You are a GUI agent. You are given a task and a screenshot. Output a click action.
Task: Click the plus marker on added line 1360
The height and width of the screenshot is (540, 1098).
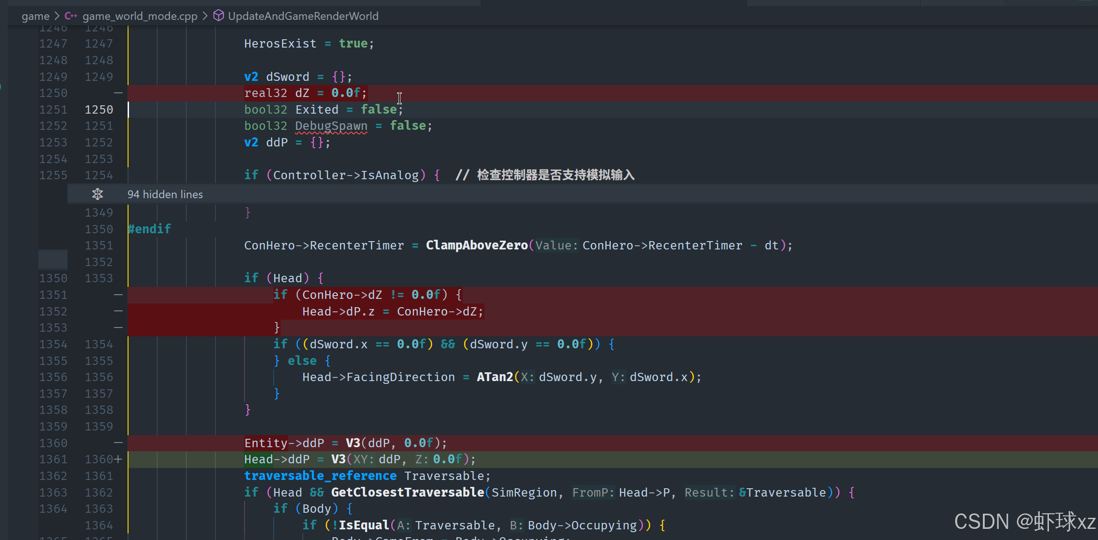click(118, 459)
